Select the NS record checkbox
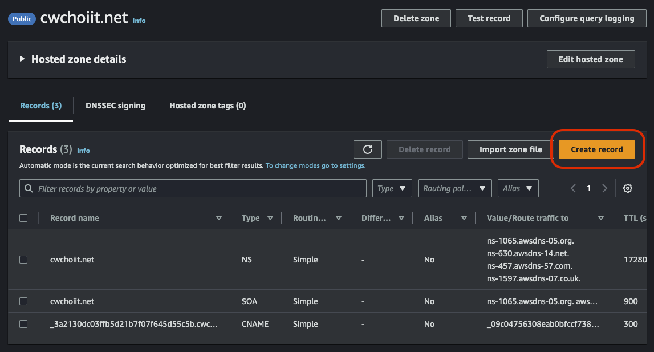This screenshot has width=654, height=352. [x=23, y=260]
